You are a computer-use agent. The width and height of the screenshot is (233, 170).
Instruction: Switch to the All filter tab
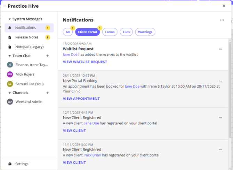67,32
